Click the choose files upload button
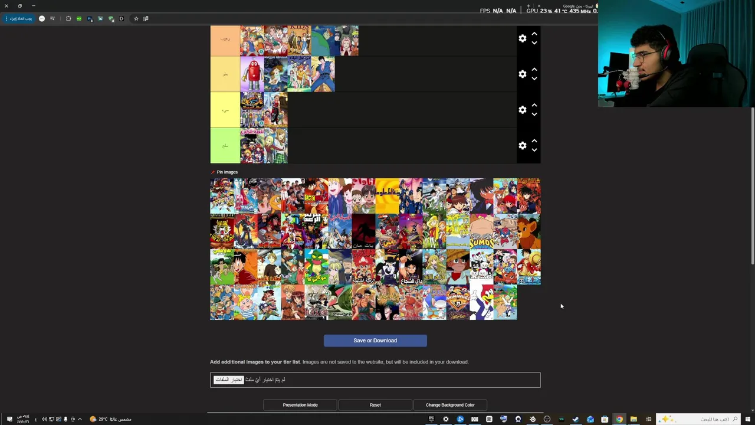 pos(228,380)
